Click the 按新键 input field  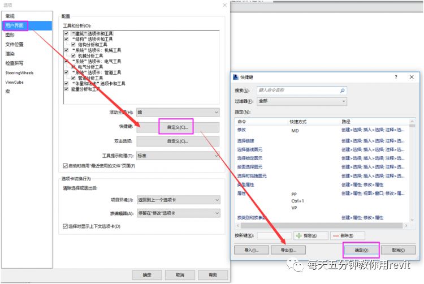coord(274,235)
